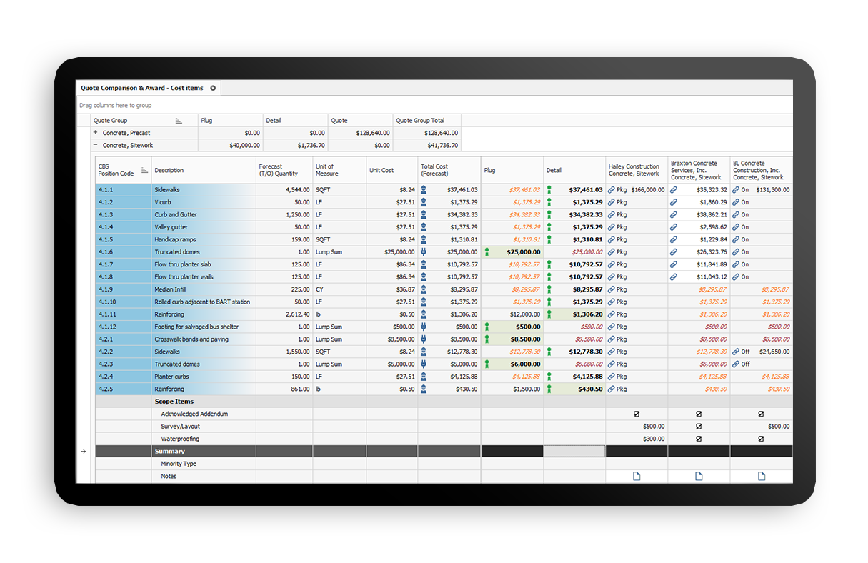Switch the BL Concrete Sidewalks quote to Off
868x563 pixels.
pos(745,352)
